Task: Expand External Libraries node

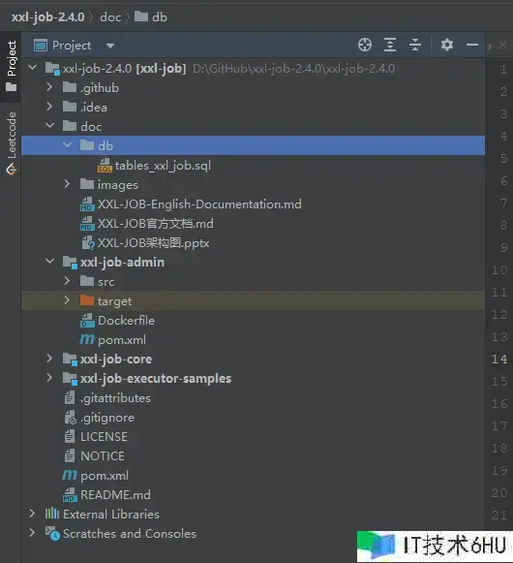Action: click(32, 514)
